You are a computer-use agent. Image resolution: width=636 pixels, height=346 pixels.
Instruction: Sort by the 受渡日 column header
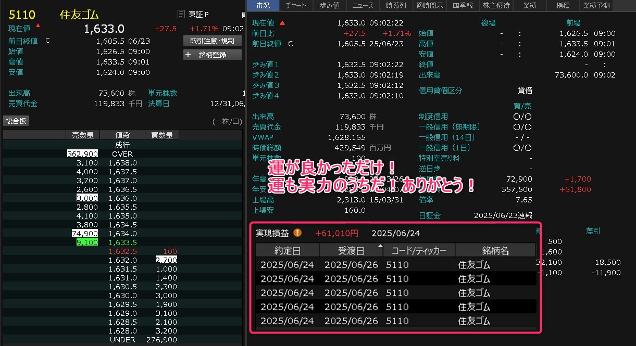[351, 251]
